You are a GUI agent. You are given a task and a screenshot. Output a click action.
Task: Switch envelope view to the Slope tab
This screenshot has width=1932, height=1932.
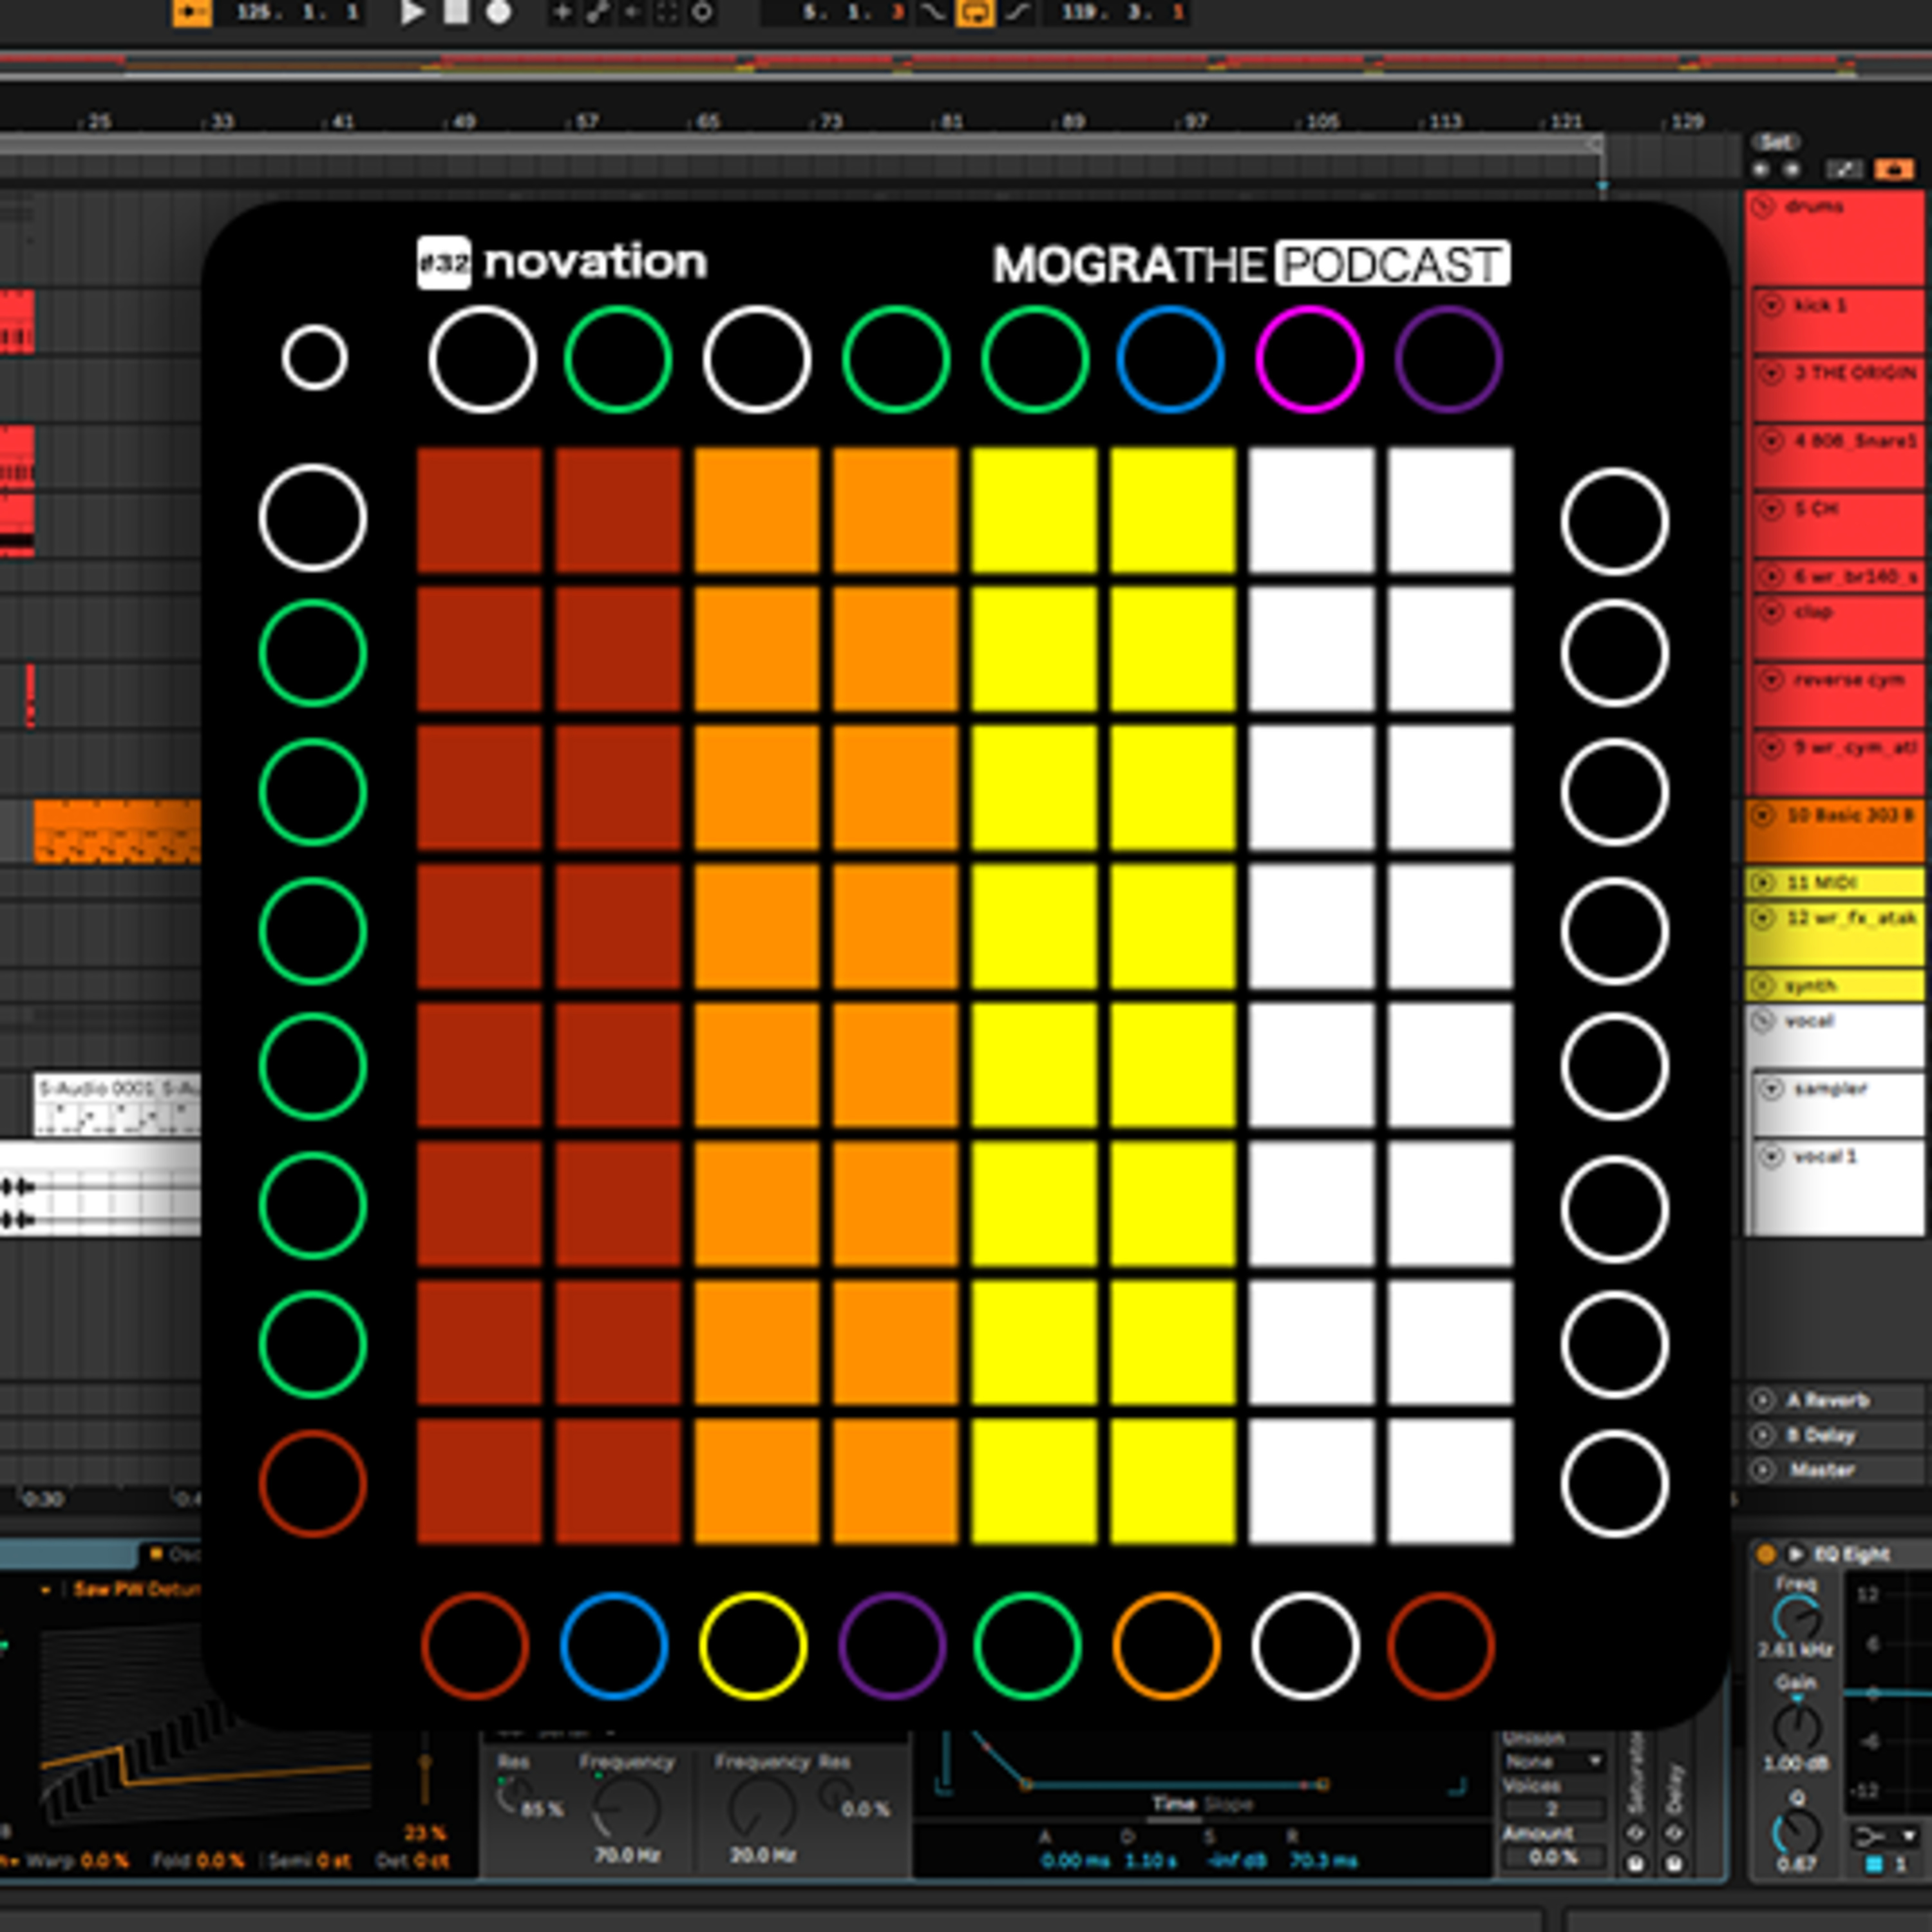pyautogui.click(x=1228, y=1804)
